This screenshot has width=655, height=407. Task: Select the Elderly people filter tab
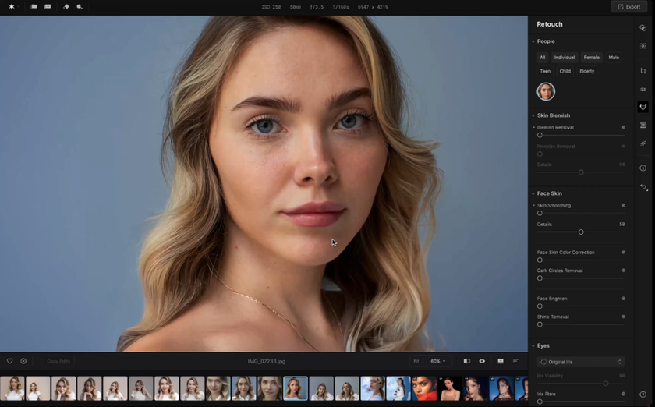pos(586,71)
